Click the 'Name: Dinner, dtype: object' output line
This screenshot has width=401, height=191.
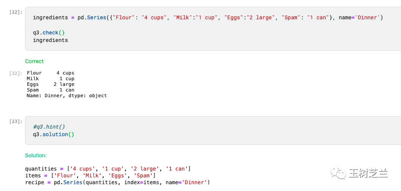coord(67,96)
